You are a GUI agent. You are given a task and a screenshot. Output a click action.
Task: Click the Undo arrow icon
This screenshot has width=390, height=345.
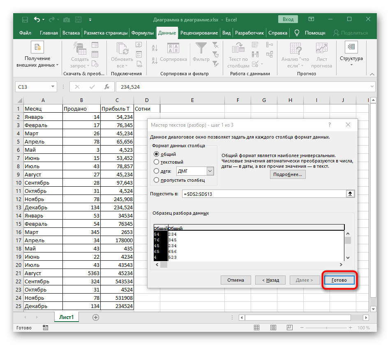(37, 19)
